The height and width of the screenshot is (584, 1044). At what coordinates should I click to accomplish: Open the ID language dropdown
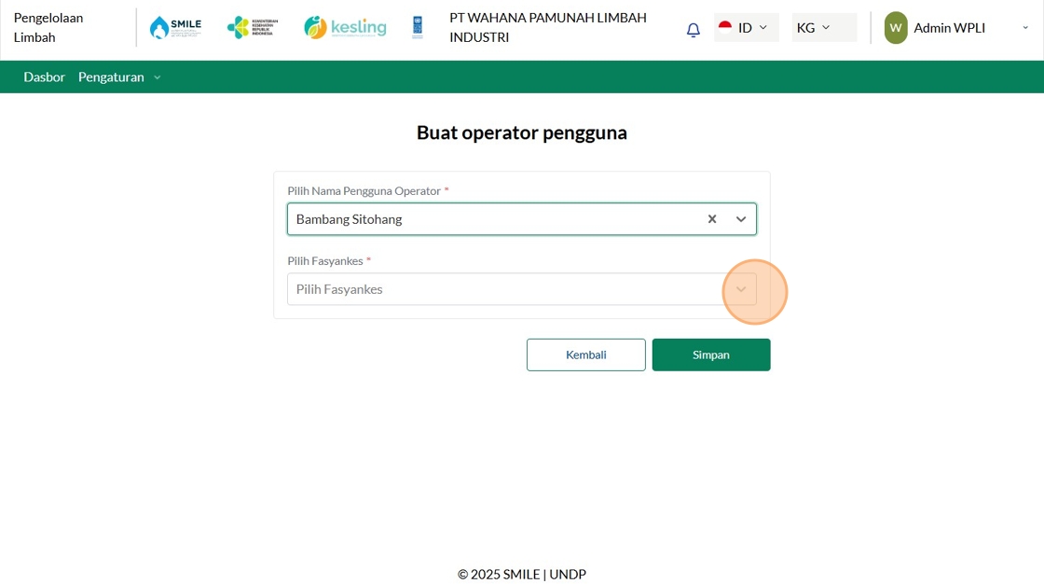(x=747, y=27)
